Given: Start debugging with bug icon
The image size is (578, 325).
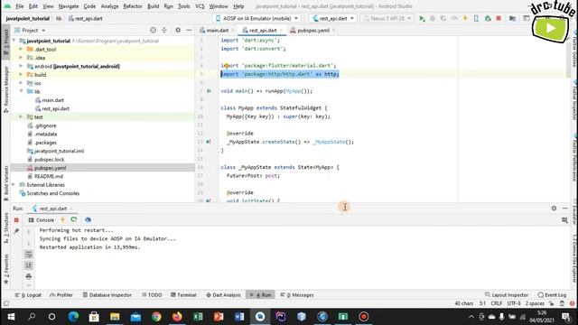Looking at the screenshot, I should tap(433, 18).
